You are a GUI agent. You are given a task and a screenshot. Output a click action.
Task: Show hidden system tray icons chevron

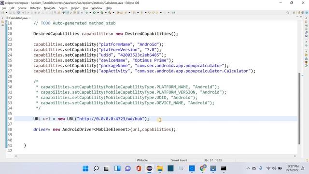click(x=248, y=168)
